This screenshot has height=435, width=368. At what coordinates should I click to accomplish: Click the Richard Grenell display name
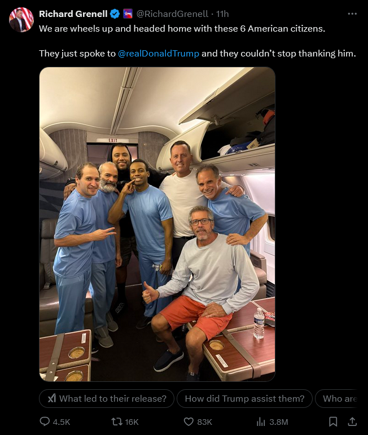click(x=73, y=14)
